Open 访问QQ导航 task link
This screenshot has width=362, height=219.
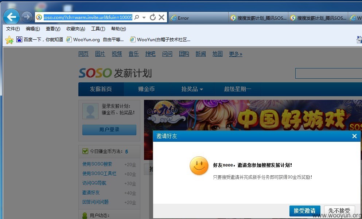click(x=94, y=183)
